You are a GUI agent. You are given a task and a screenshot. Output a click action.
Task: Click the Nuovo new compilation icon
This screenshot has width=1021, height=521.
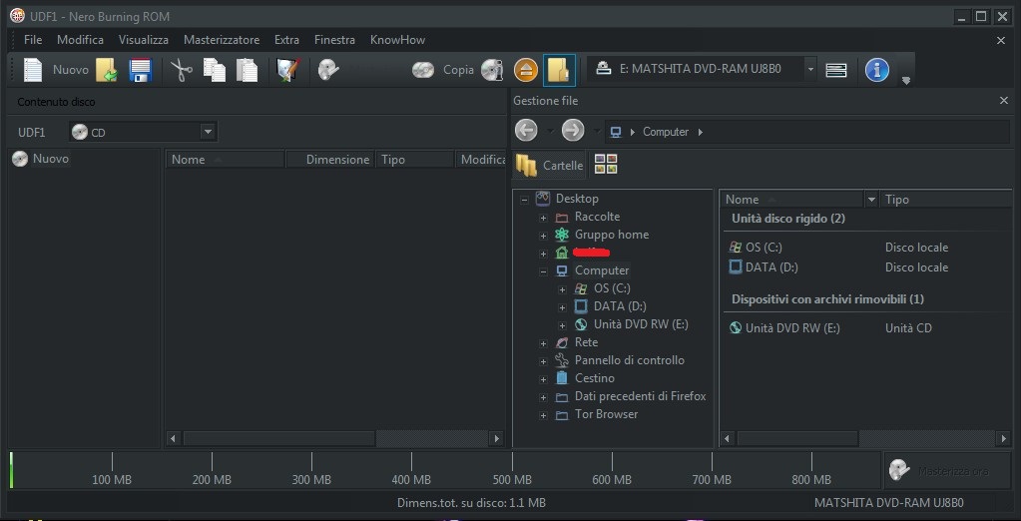[33, 70]
